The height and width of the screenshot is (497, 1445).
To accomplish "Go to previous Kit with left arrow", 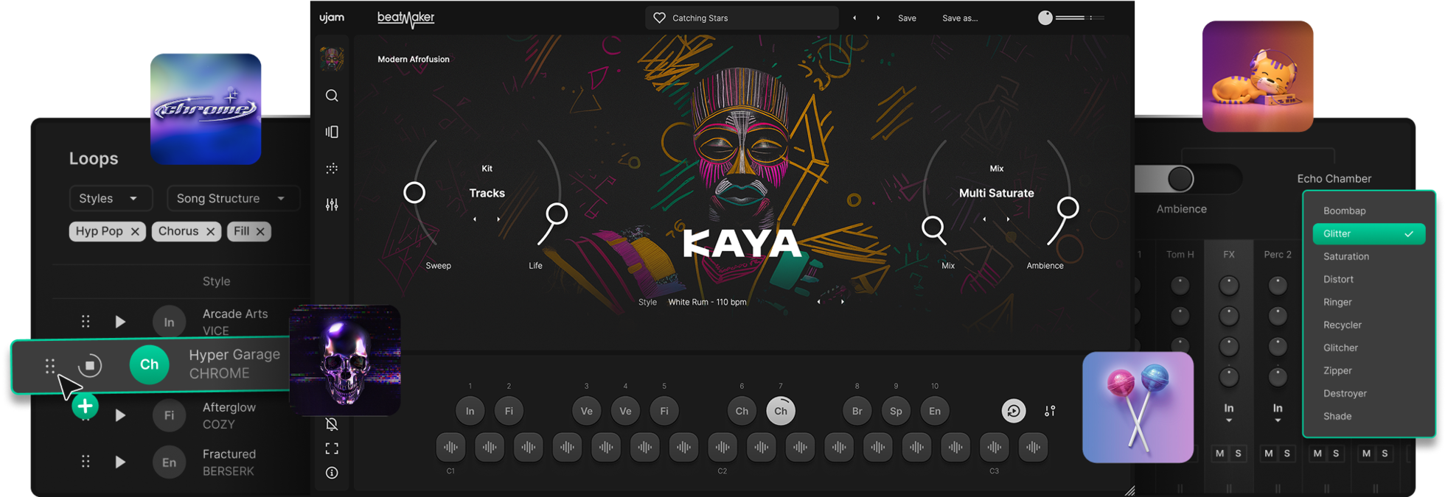I will pyautogui.click(x=475, y=219).
